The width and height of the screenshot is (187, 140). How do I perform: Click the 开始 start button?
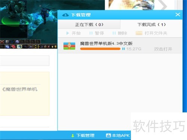pyautogui.click(x=73, y=33)
